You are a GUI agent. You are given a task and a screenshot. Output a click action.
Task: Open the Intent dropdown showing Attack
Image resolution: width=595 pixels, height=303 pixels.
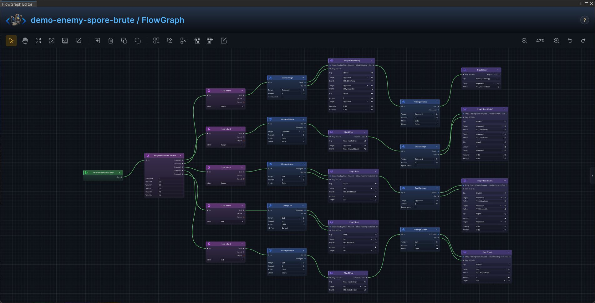point(231,107)
